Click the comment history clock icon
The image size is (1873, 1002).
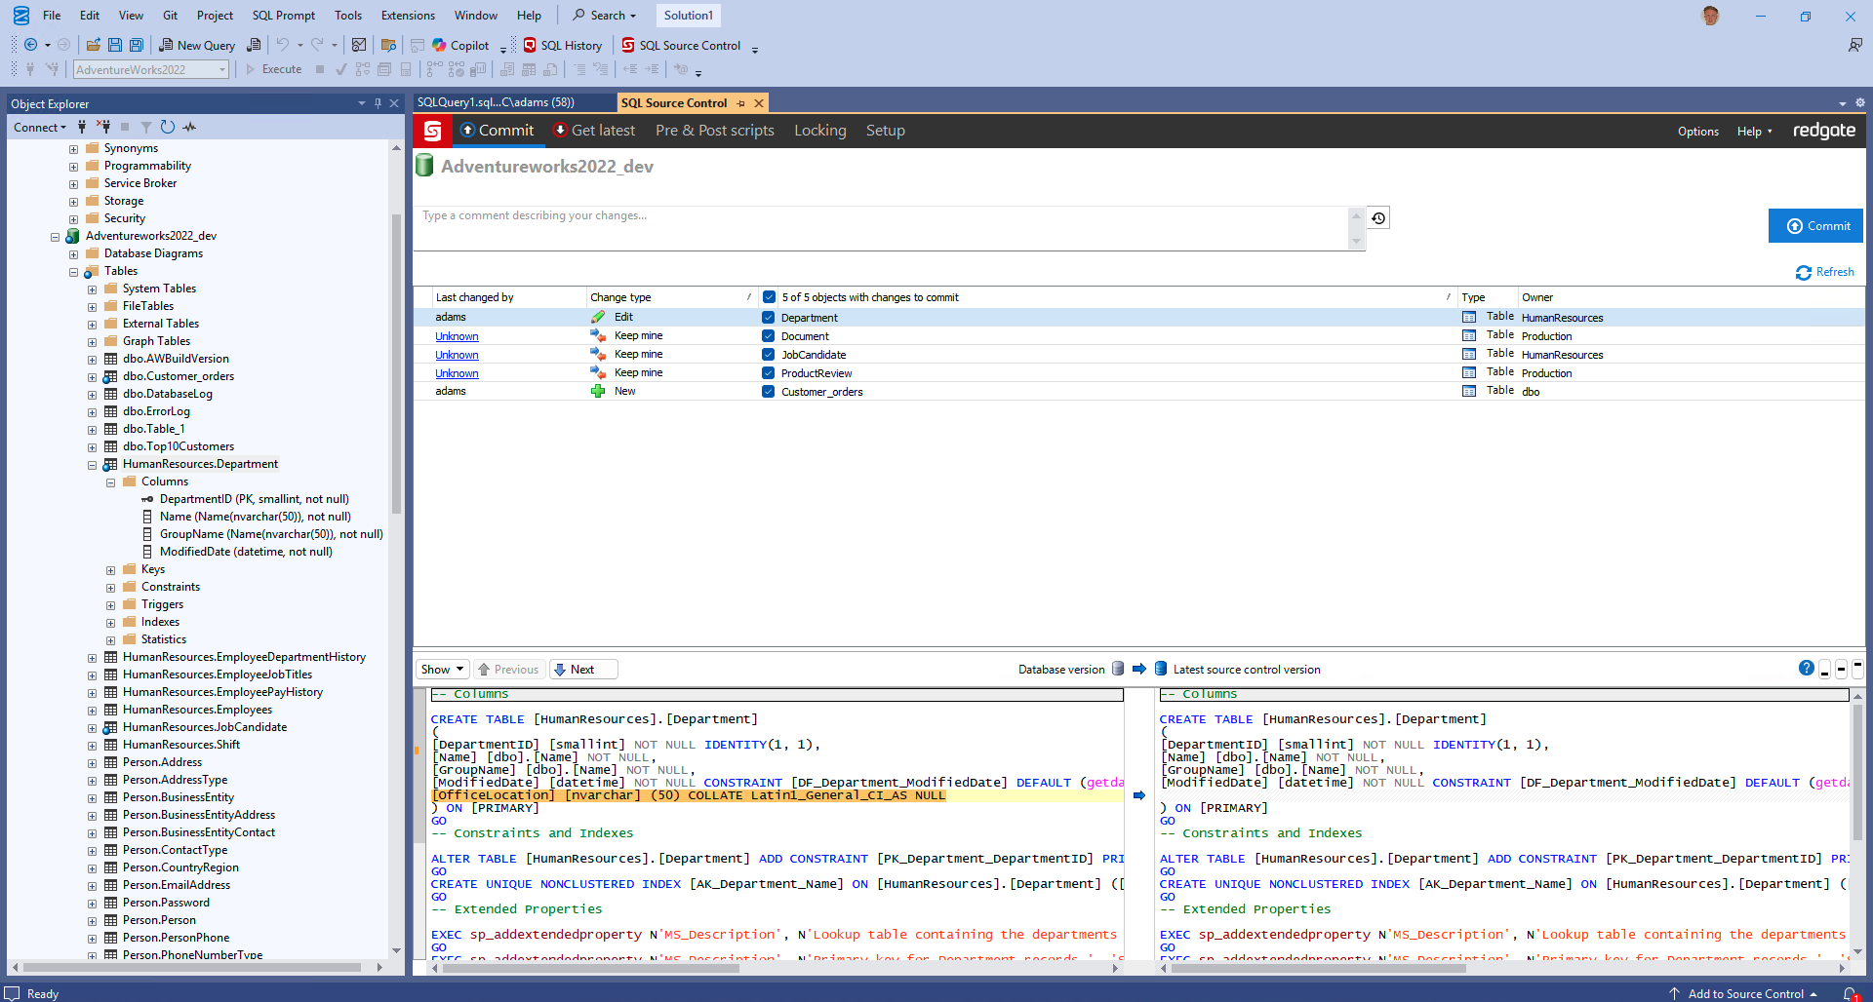click(x=1377, y=218)
